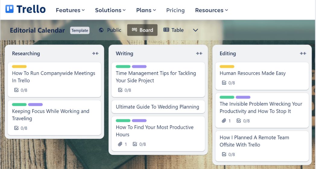Click purple label on Most Productive Hours card
This screenshot has height=169, width=316.
[139, 121]
